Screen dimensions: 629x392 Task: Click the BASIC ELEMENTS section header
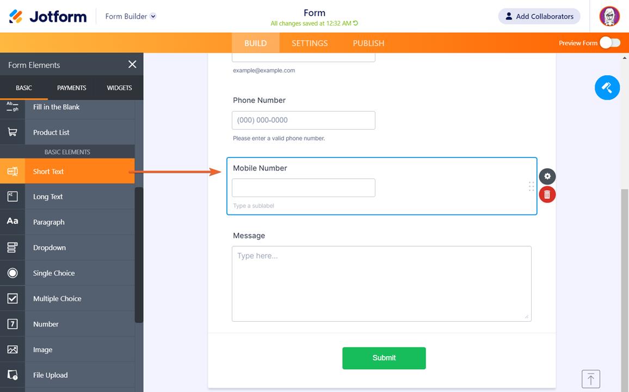(x=67, y=152)
